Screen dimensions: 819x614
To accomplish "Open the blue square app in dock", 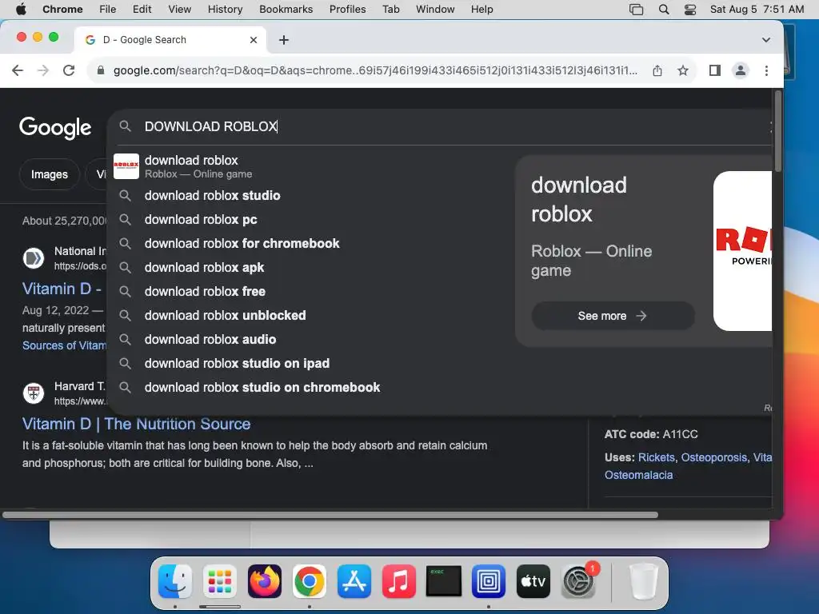I will point(489,580).
